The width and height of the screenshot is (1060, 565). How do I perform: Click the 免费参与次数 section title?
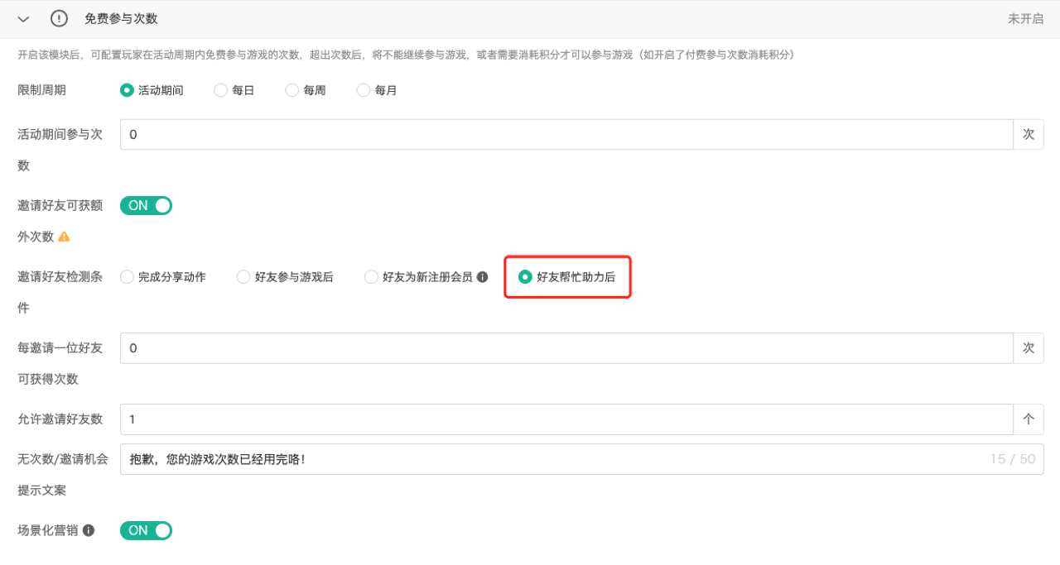point(121,18)
